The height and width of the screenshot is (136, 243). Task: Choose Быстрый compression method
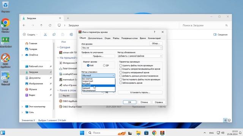tap(98, 83)
